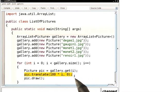Click the Undo button

pyautogui.click(x=17, y=8)
